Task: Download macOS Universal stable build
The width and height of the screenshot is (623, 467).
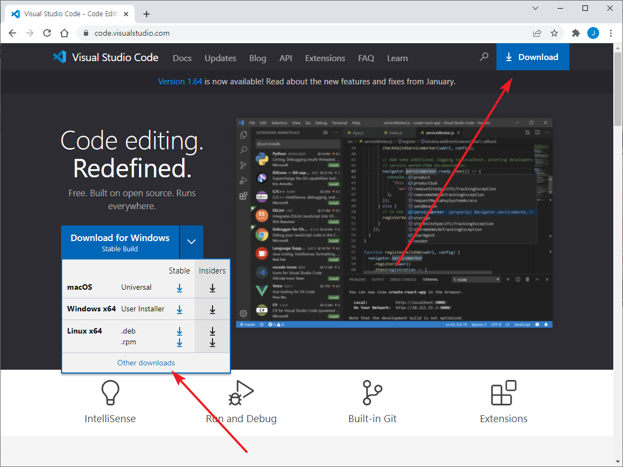Action: 180,288
